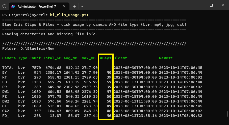Click the FD camera row label

(5, 82)
